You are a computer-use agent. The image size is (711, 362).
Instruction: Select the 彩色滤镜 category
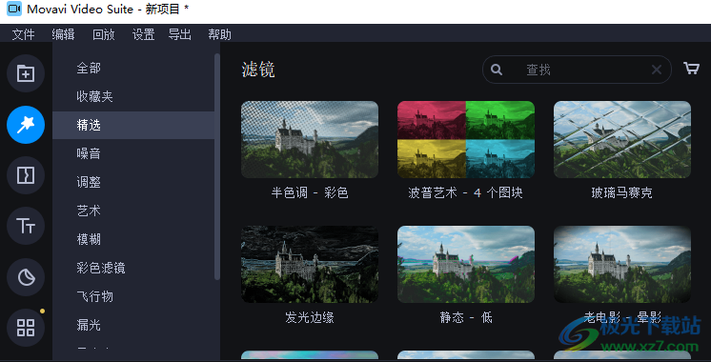(133, 268)
